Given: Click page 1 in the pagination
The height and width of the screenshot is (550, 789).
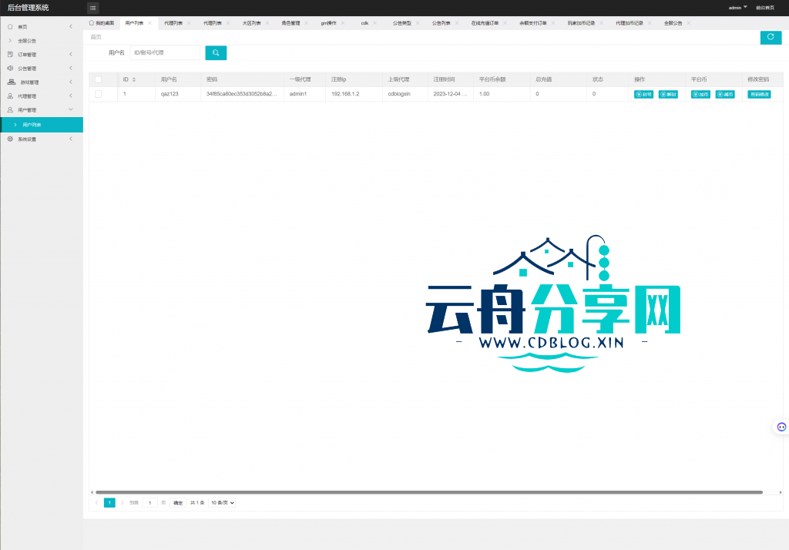Looking at the screenshot, I should (x=109, y=503).
